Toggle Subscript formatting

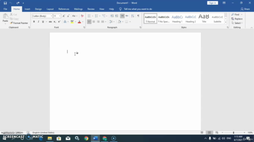pyautogui.click(x=55, y=22)
